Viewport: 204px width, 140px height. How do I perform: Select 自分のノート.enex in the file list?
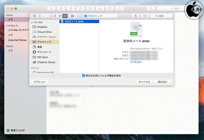[x=79, y=22]
